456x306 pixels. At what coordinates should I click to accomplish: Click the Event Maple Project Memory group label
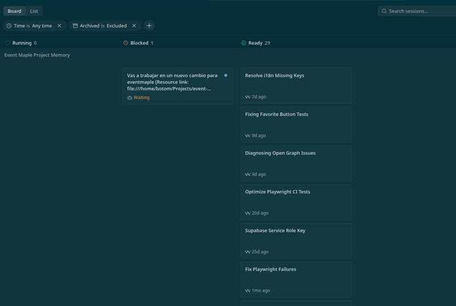coord(37,55)
